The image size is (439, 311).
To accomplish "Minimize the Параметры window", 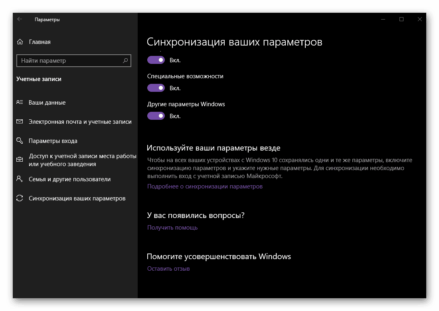I will click(383, 19).
